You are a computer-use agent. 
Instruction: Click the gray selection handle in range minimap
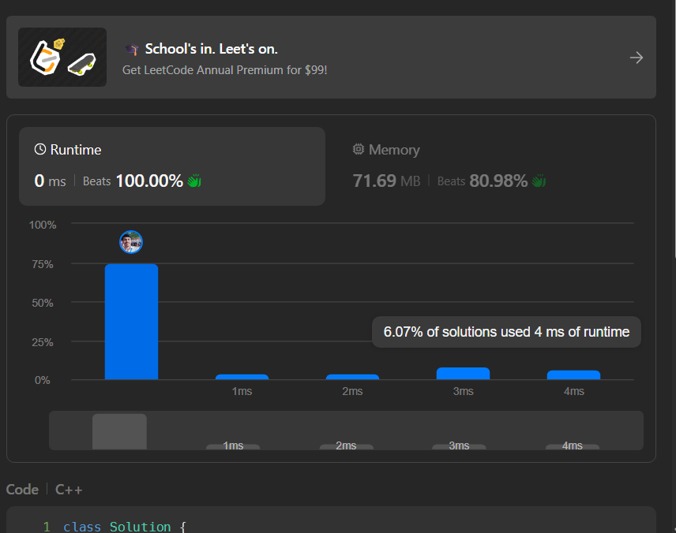119,432
